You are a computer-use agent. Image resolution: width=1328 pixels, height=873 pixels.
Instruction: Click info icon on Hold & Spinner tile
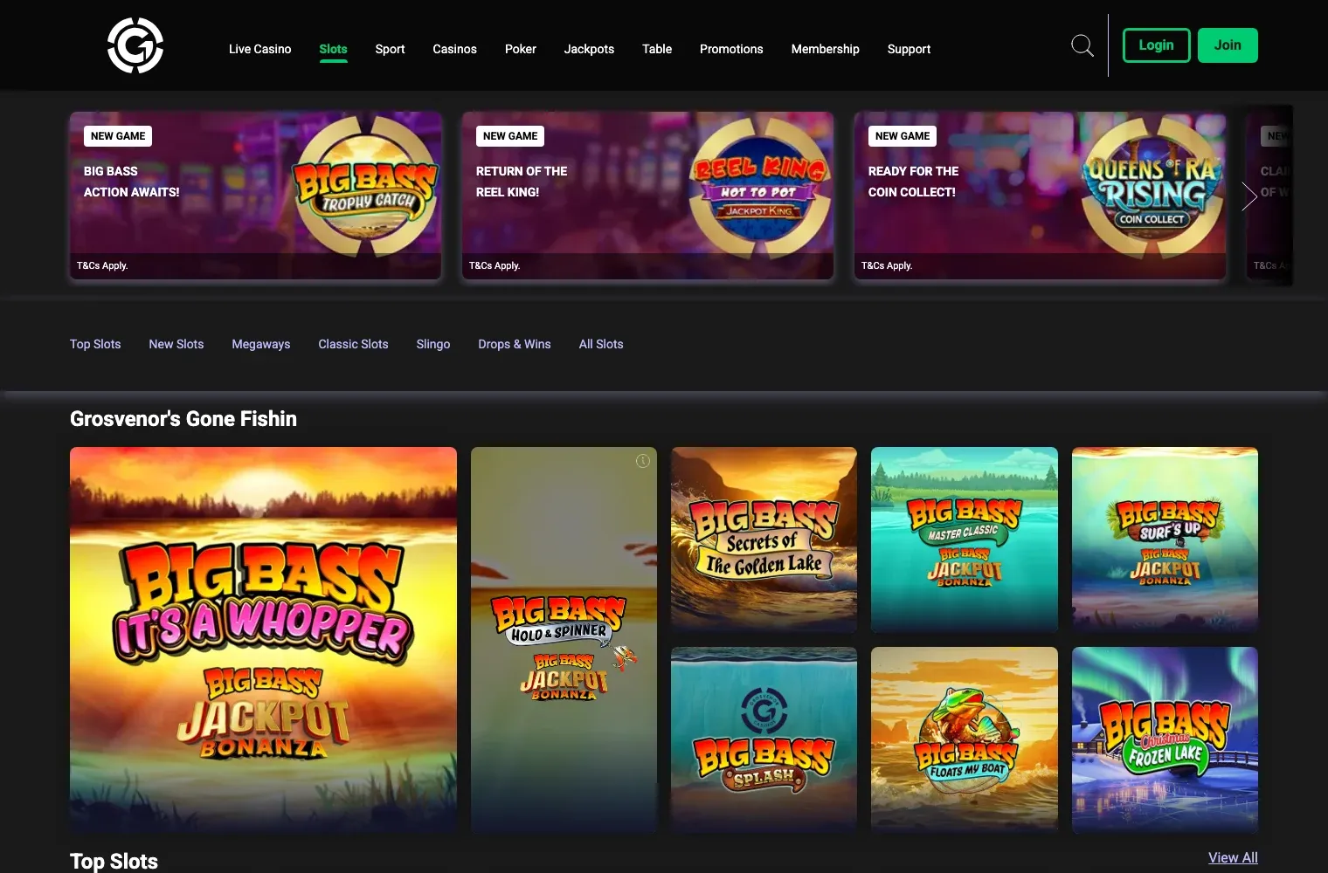643,461
